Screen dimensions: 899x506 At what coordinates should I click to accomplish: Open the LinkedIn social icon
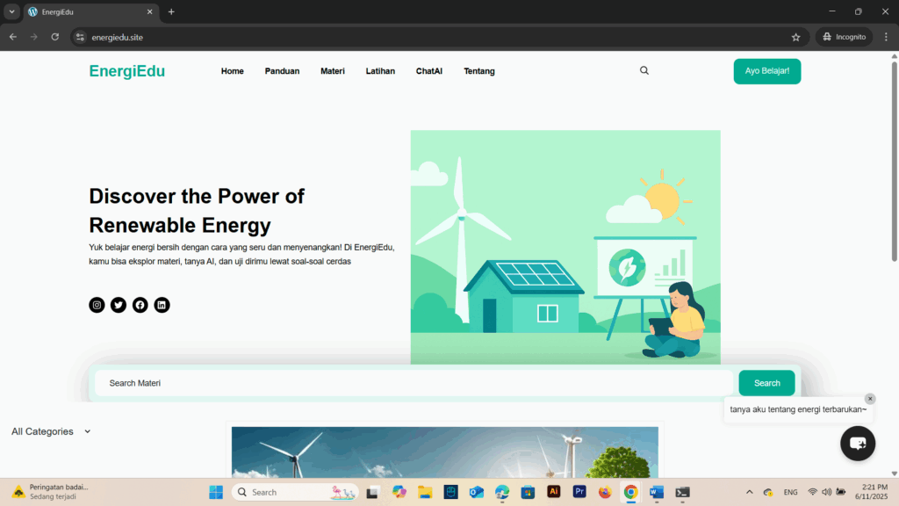coord(162,305)
